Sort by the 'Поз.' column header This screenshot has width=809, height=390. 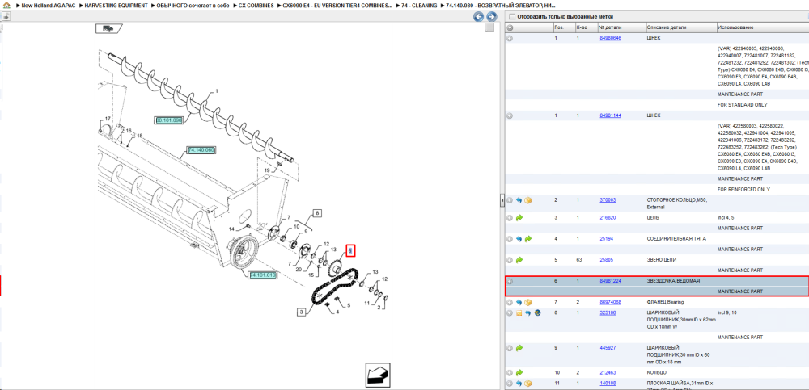pyautogui.click(x=559, y=27)
